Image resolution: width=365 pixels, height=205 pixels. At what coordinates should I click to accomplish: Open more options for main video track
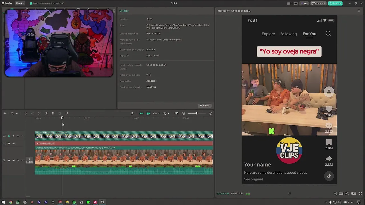tap(23, 160)
